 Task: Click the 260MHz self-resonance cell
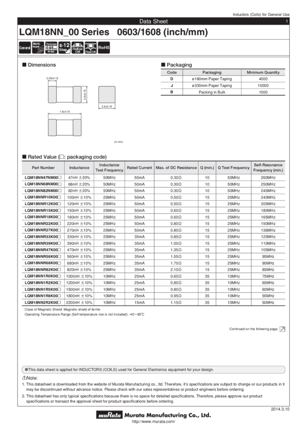tap(268, 178)
